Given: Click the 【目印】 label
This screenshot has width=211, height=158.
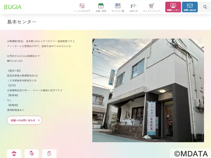Looking at the screenshot, I should [x=12, y=85].
